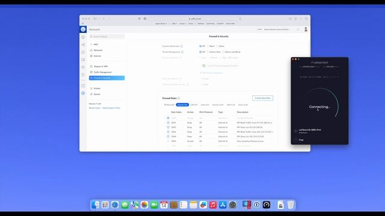Open Maps from the Dock

coord(135,205)
